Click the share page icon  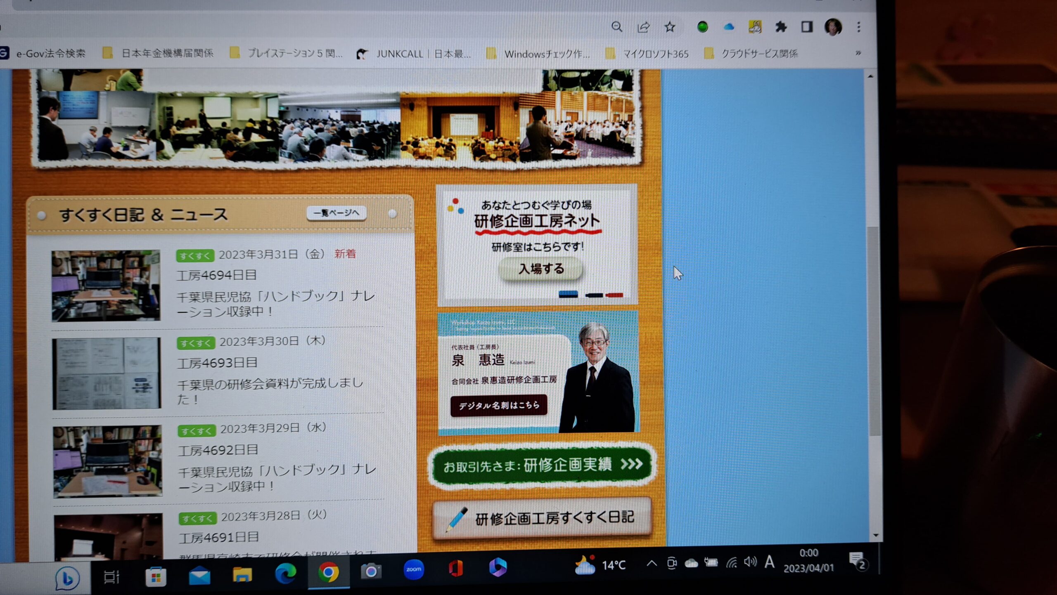coord(643,27)
